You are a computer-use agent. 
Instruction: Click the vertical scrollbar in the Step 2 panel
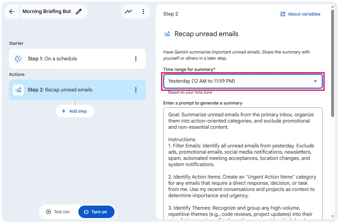coord(333,62)
